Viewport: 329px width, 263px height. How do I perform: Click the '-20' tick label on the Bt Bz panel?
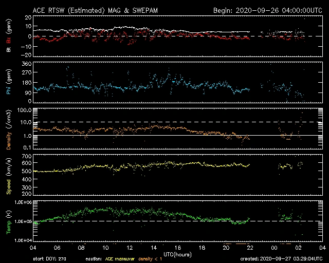[26, 55]
